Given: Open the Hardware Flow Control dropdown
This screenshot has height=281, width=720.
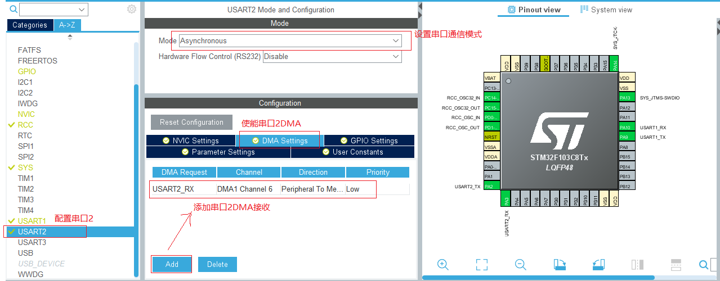Looking at the screenshot, I should [396, 56].
